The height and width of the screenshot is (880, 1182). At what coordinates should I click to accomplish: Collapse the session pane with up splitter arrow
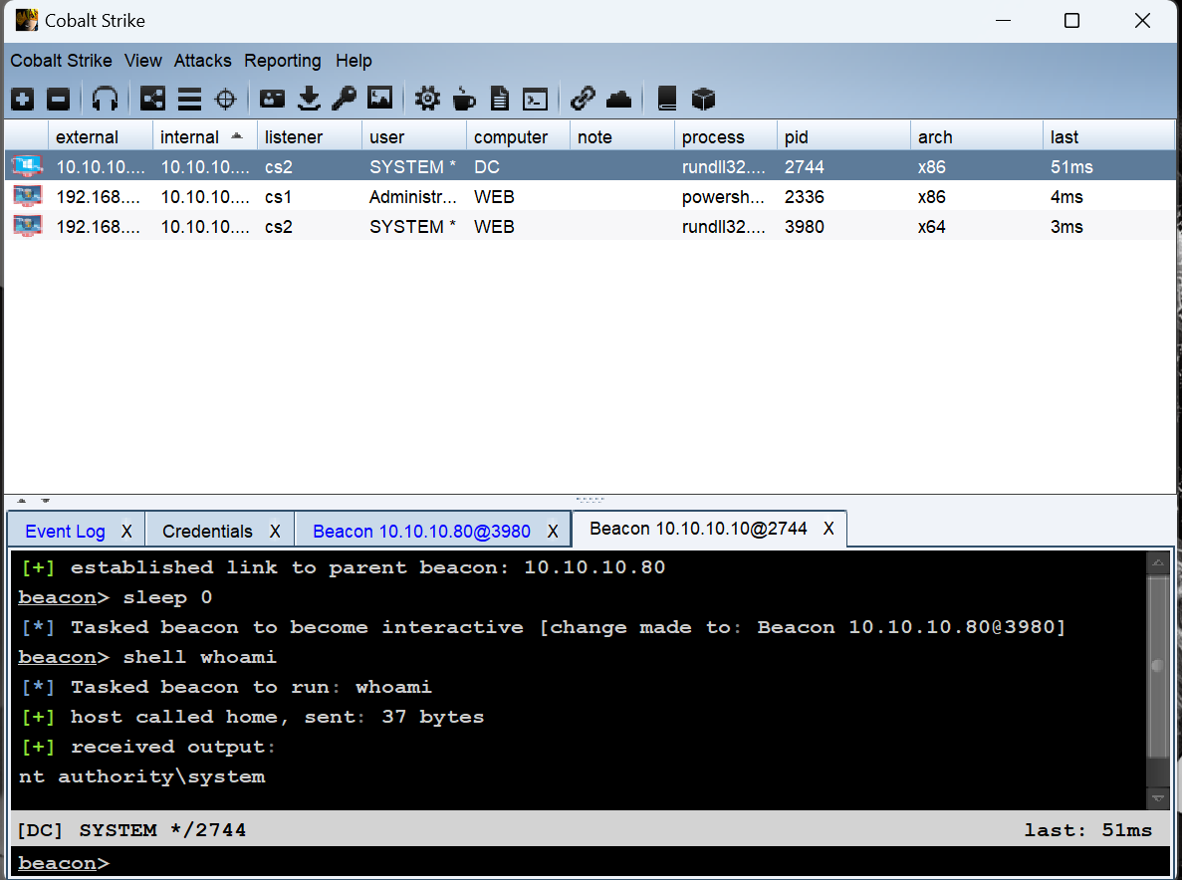[x=22, y=501]
